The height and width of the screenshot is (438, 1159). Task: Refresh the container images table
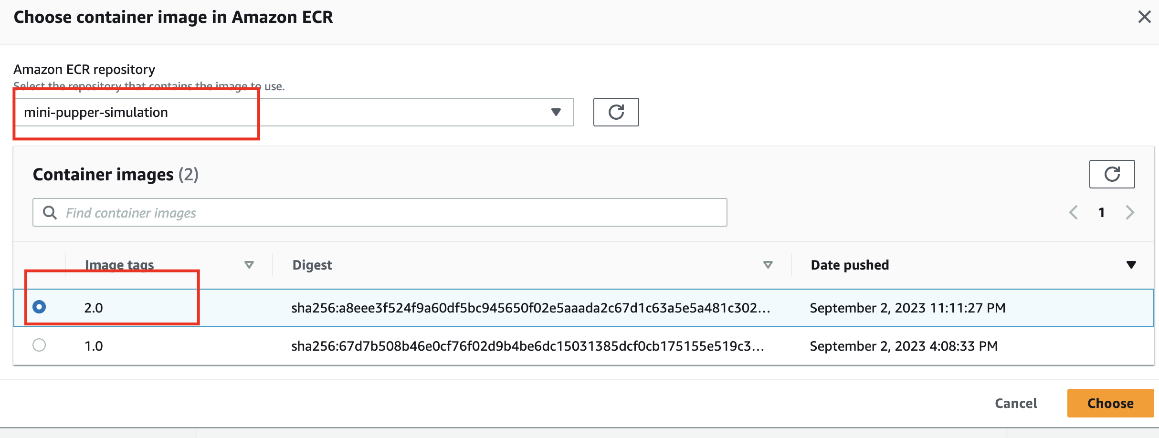pyautogui.click(x=1112, y=174)
